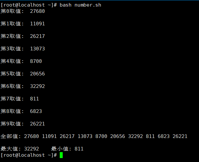199x162 pixels.
Task: Click the maximum value 32292 after 最大值
Action: tap(31, 149)
